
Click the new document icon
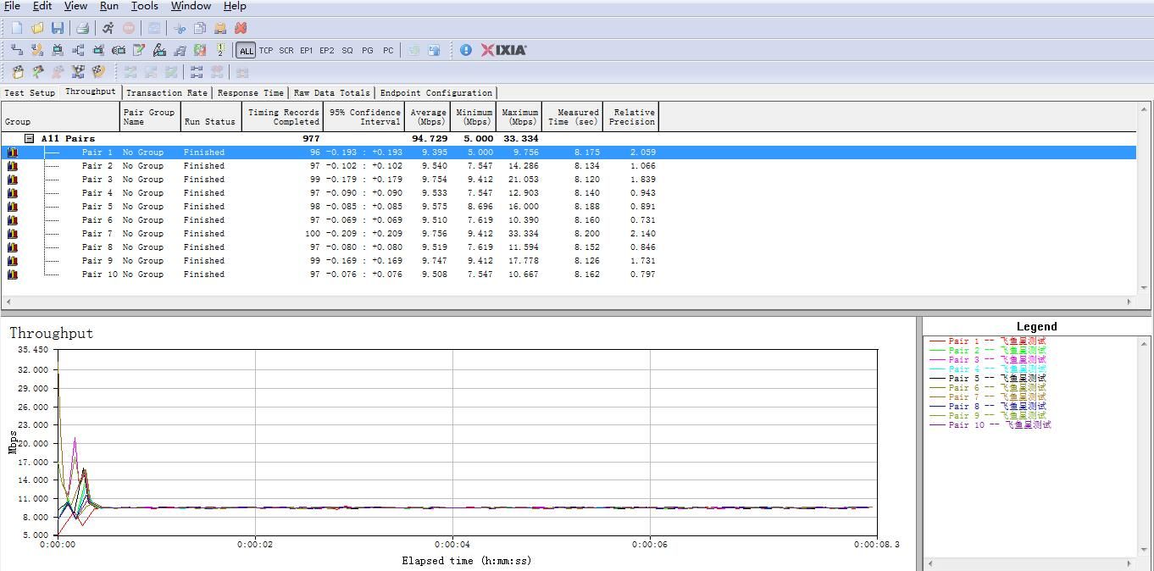pos(17,28)
